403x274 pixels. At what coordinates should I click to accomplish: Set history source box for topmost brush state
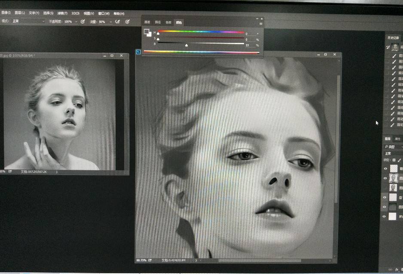coord(388,56)
